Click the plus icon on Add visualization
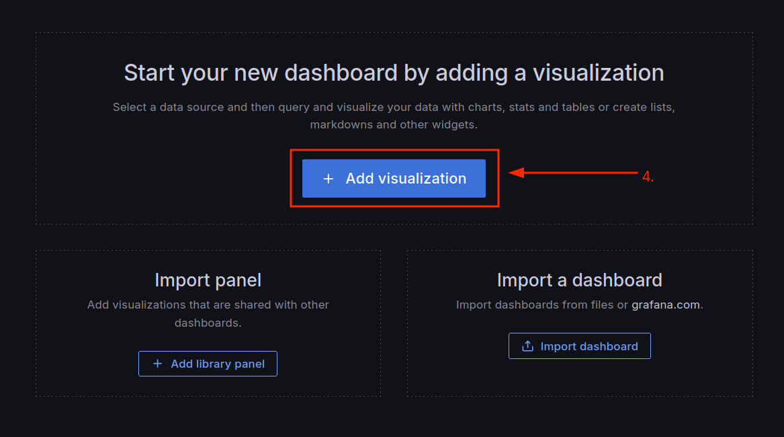The height and width of the screenshot is (437, 784). 328,179
